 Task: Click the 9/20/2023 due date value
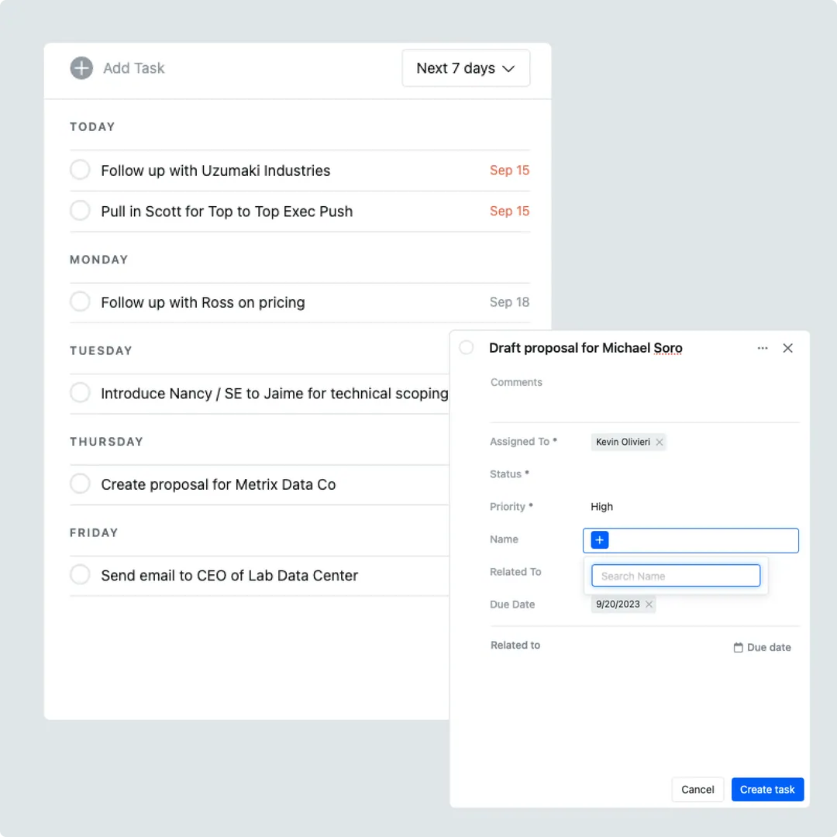pyautogui.click(x=618, y=604)
